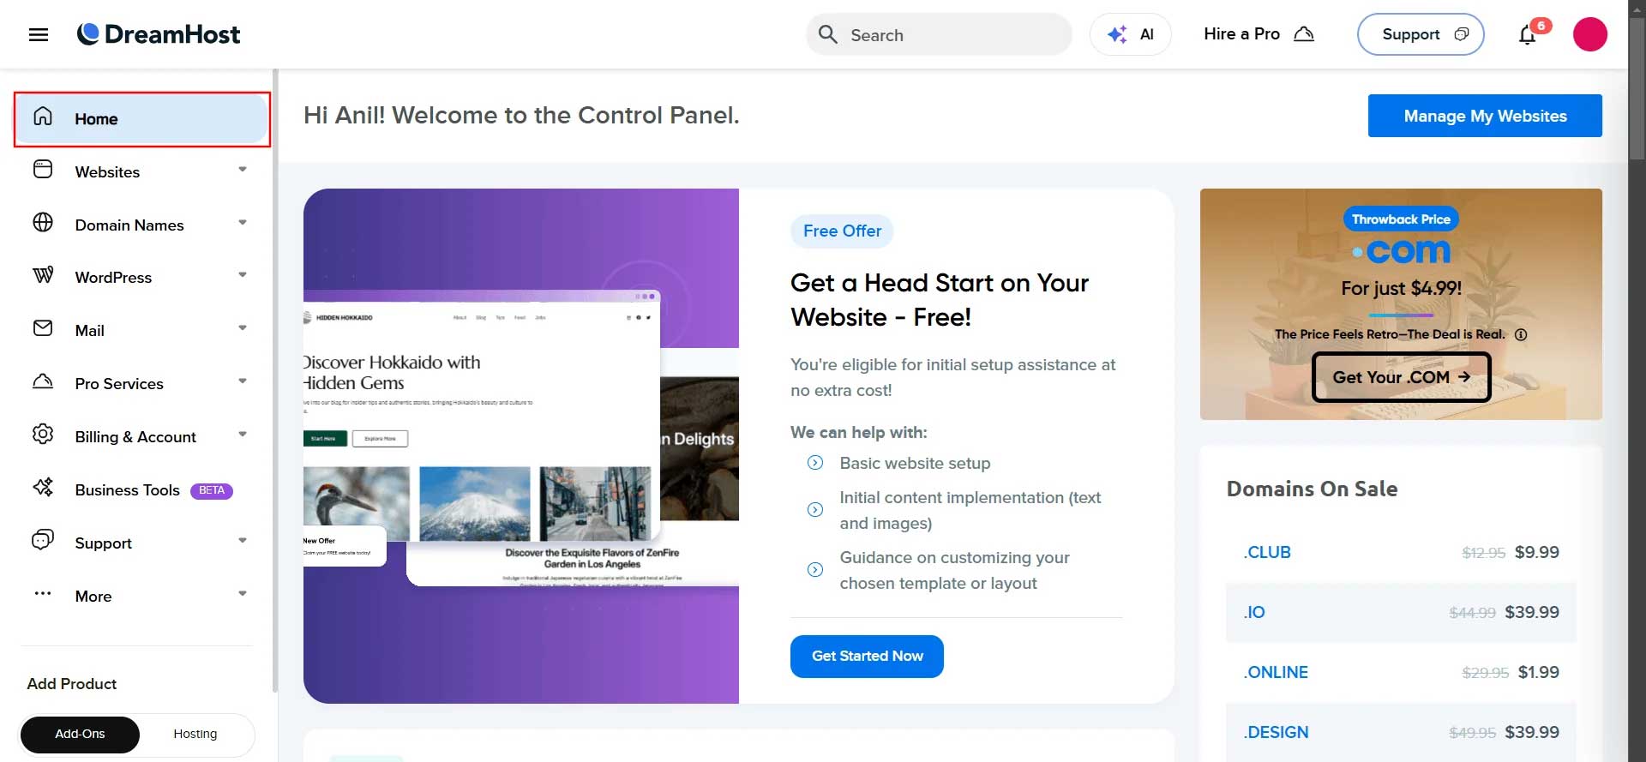Open the hamburger menu icon
The image size is (1646, 762).
[x=39, y=35]
